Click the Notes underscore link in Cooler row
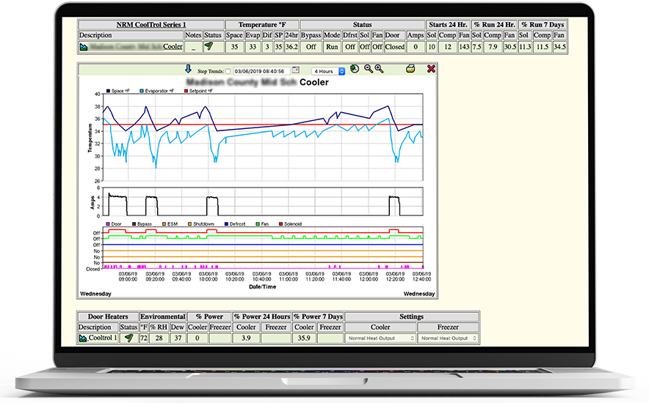The image size is (649, 403). pos(193,48)
